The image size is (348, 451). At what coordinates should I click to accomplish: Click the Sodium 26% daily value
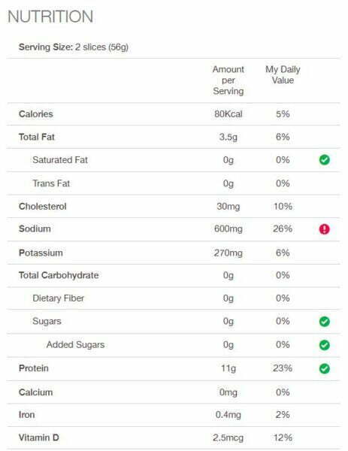tap(283, 229)
